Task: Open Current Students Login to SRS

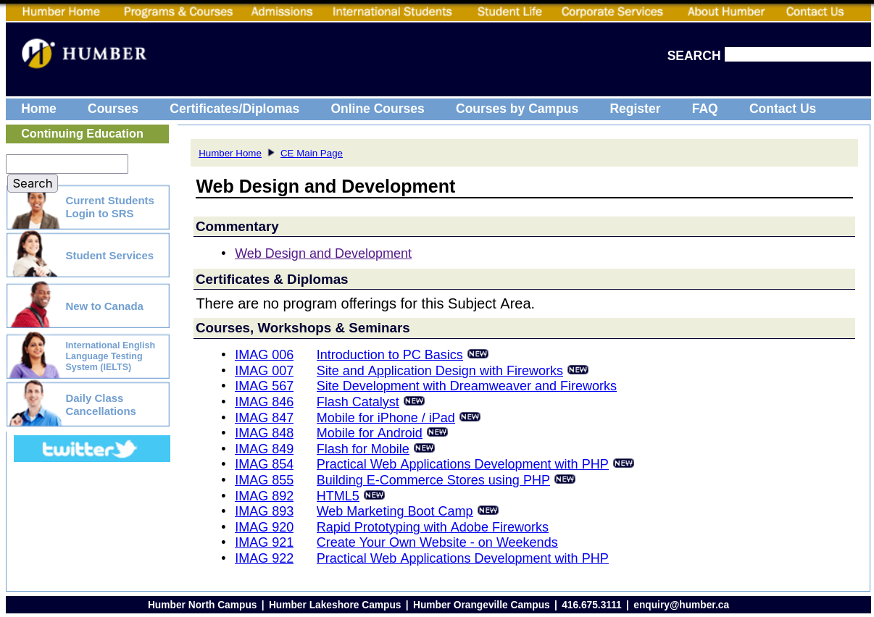Action: click(x=109, y=207)
